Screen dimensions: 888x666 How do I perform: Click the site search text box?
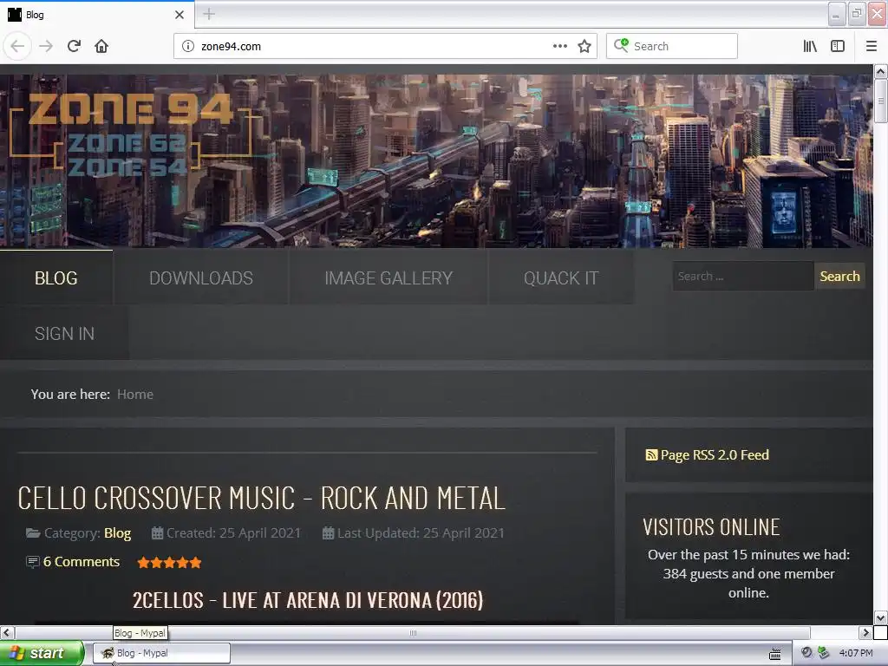pos(742,277)
